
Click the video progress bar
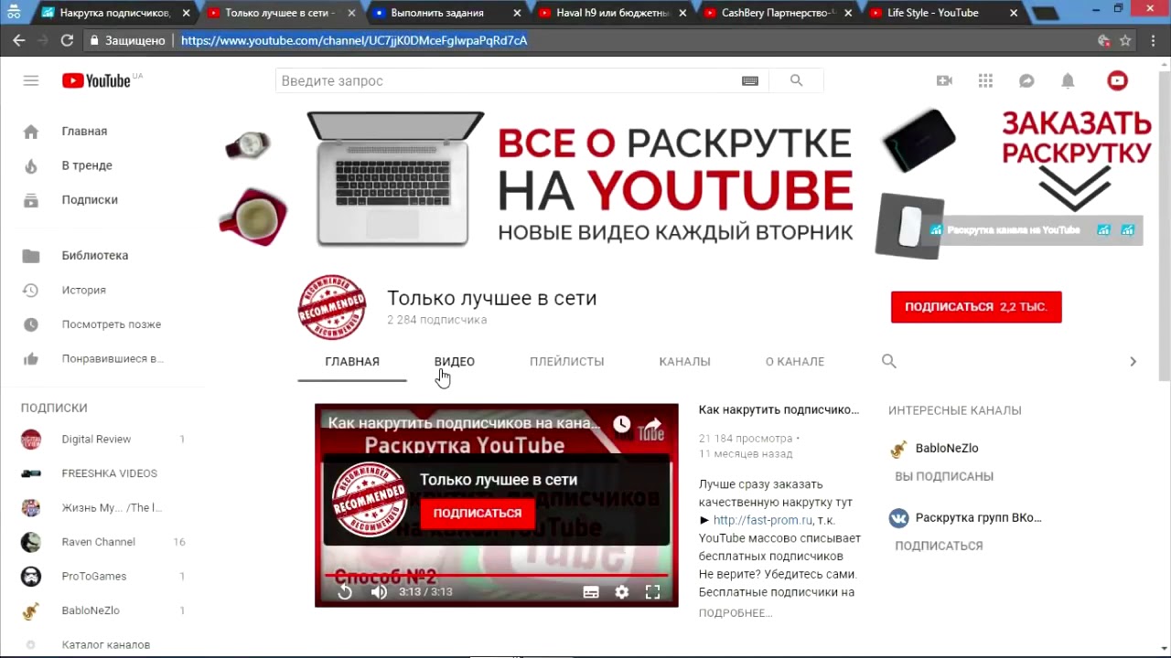coord(497,576)
